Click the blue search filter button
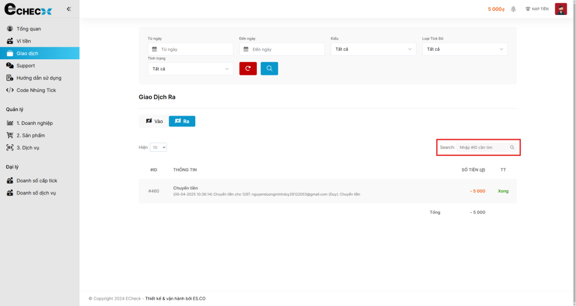The width and height of the screenshot is (576, 306). point(269,68)
